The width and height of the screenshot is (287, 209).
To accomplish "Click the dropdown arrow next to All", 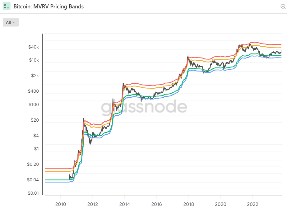I will click(x=14, y=22).
